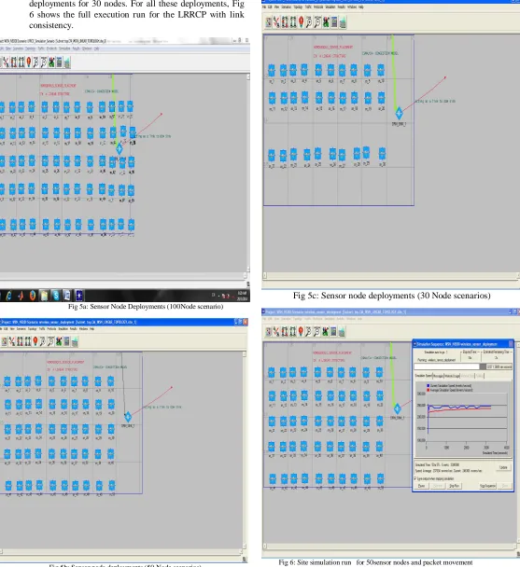Click Pause button in simulation dialog
The width and height of the screenshot is (520, 567).
click(x=421, y=486)
